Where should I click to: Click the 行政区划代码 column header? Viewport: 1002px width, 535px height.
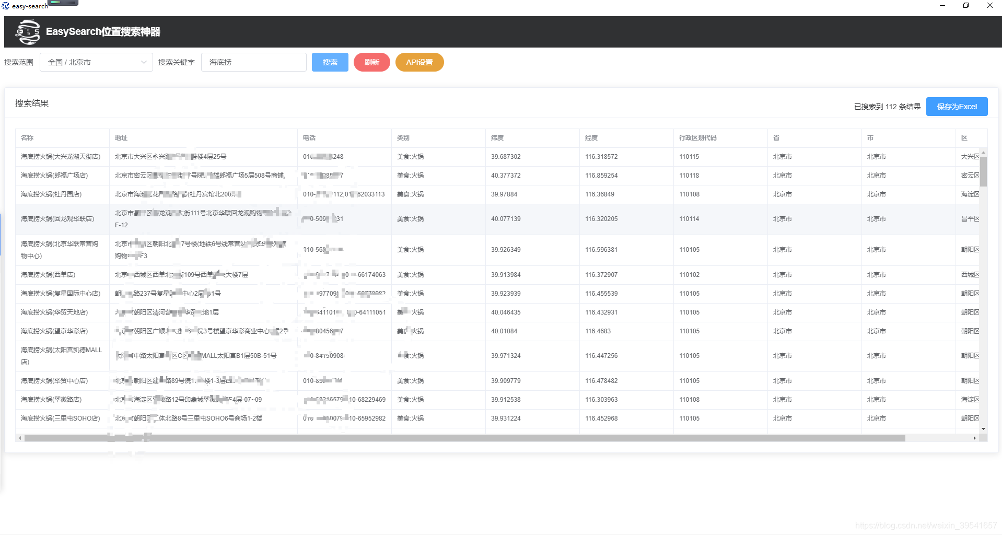tap(698, 138)
